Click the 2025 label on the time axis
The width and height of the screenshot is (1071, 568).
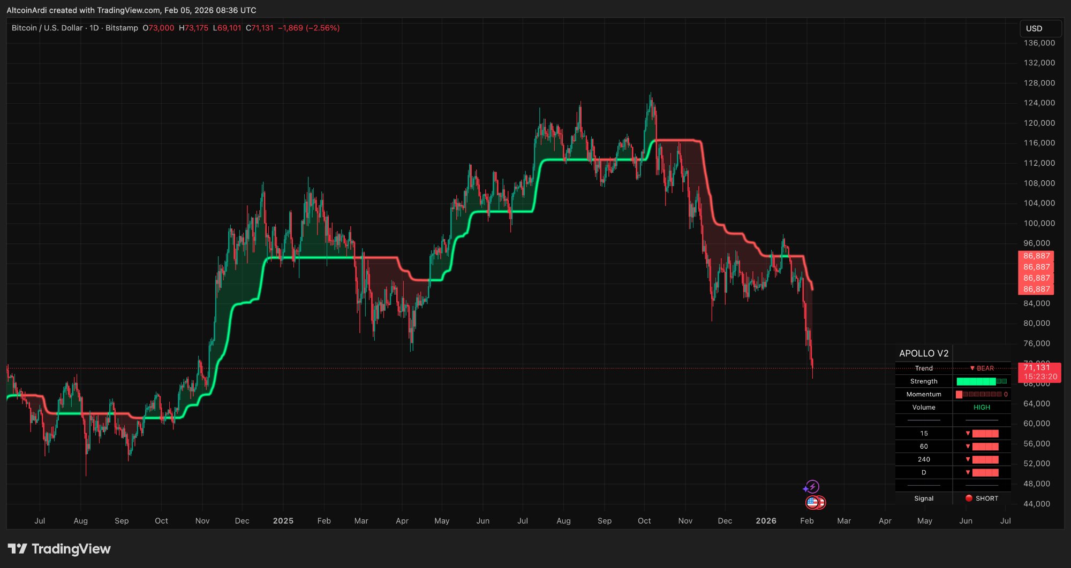coord(283,520)
